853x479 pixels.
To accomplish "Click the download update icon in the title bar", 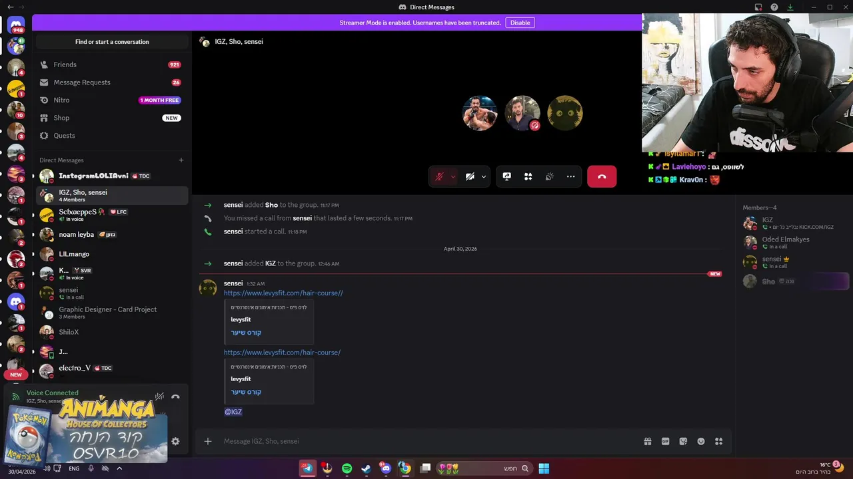I will pos(790,7).
